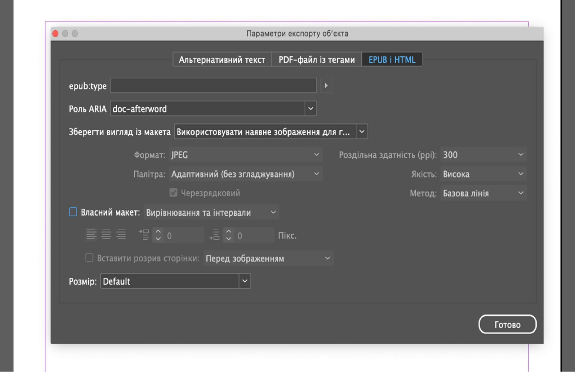The image size is (575, 372).
Task: Select the center alignment icon
Action: [x=106, y=235]
